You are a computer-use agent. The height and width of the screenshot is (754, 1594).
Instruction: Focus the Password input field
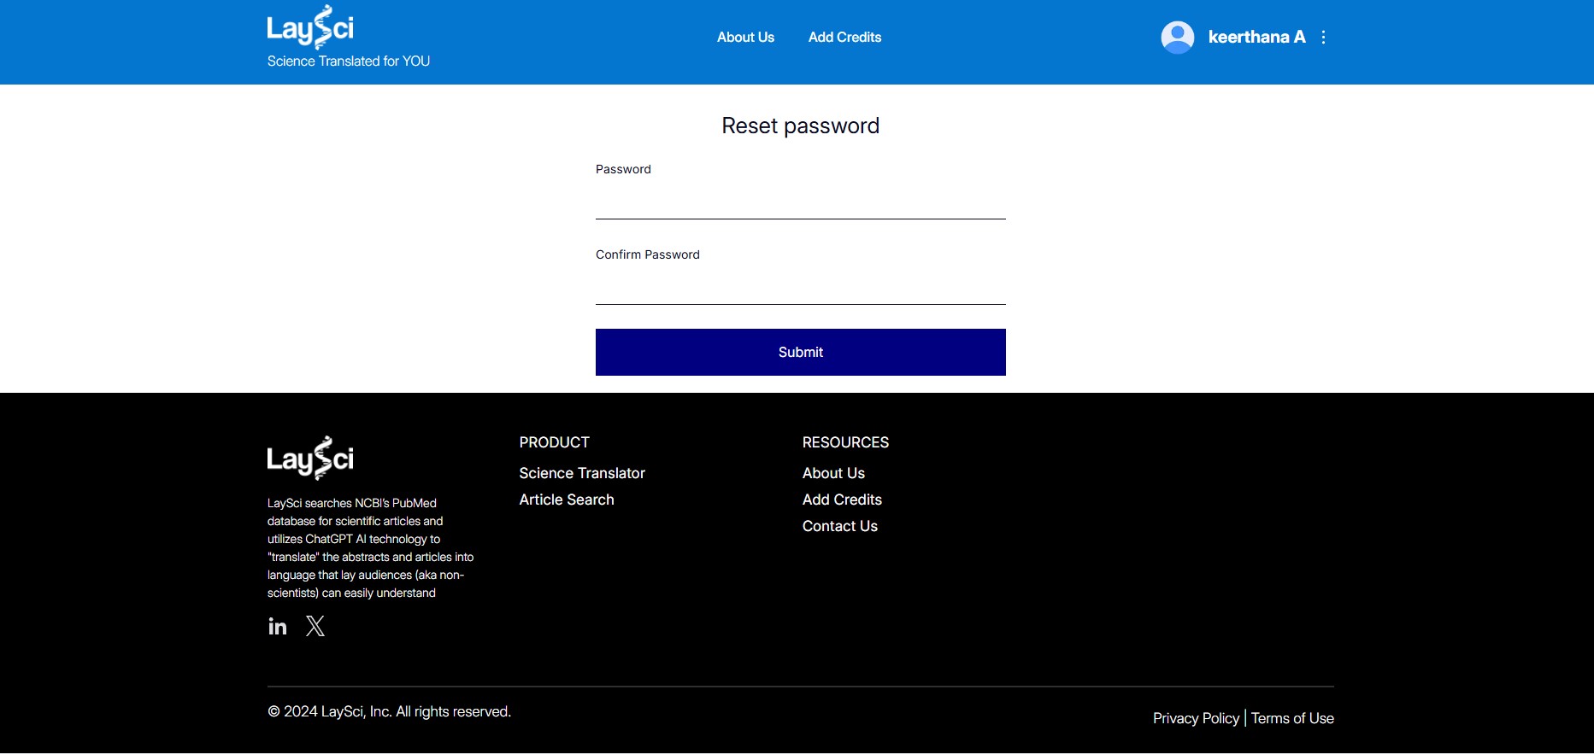[x=801, y=202]
